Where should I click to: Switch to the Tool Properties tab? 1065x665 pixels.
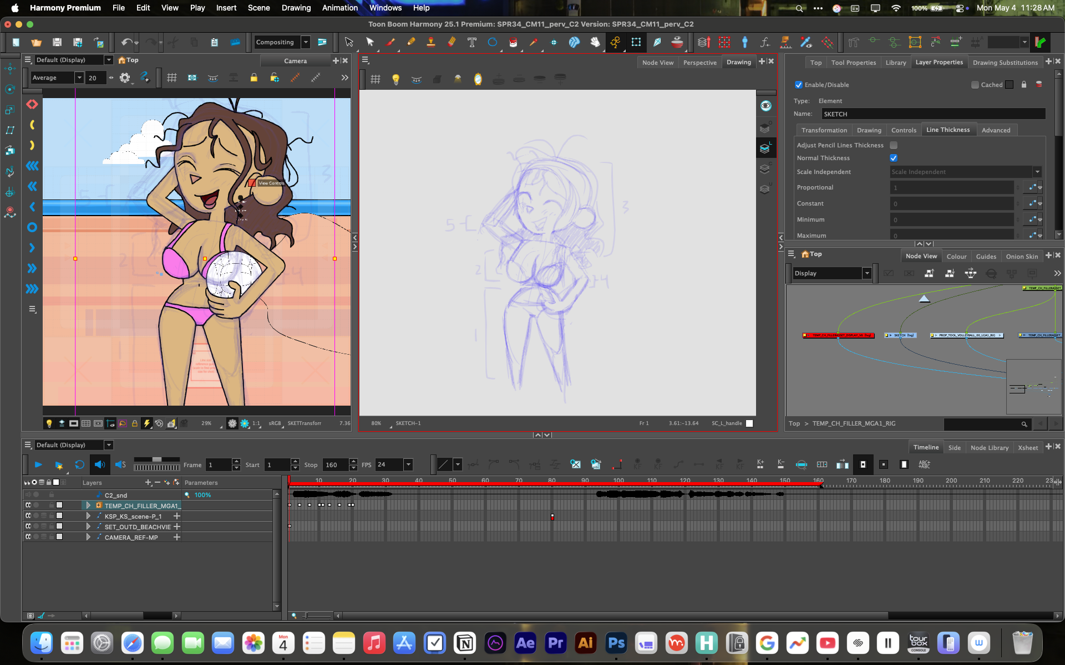853,63
